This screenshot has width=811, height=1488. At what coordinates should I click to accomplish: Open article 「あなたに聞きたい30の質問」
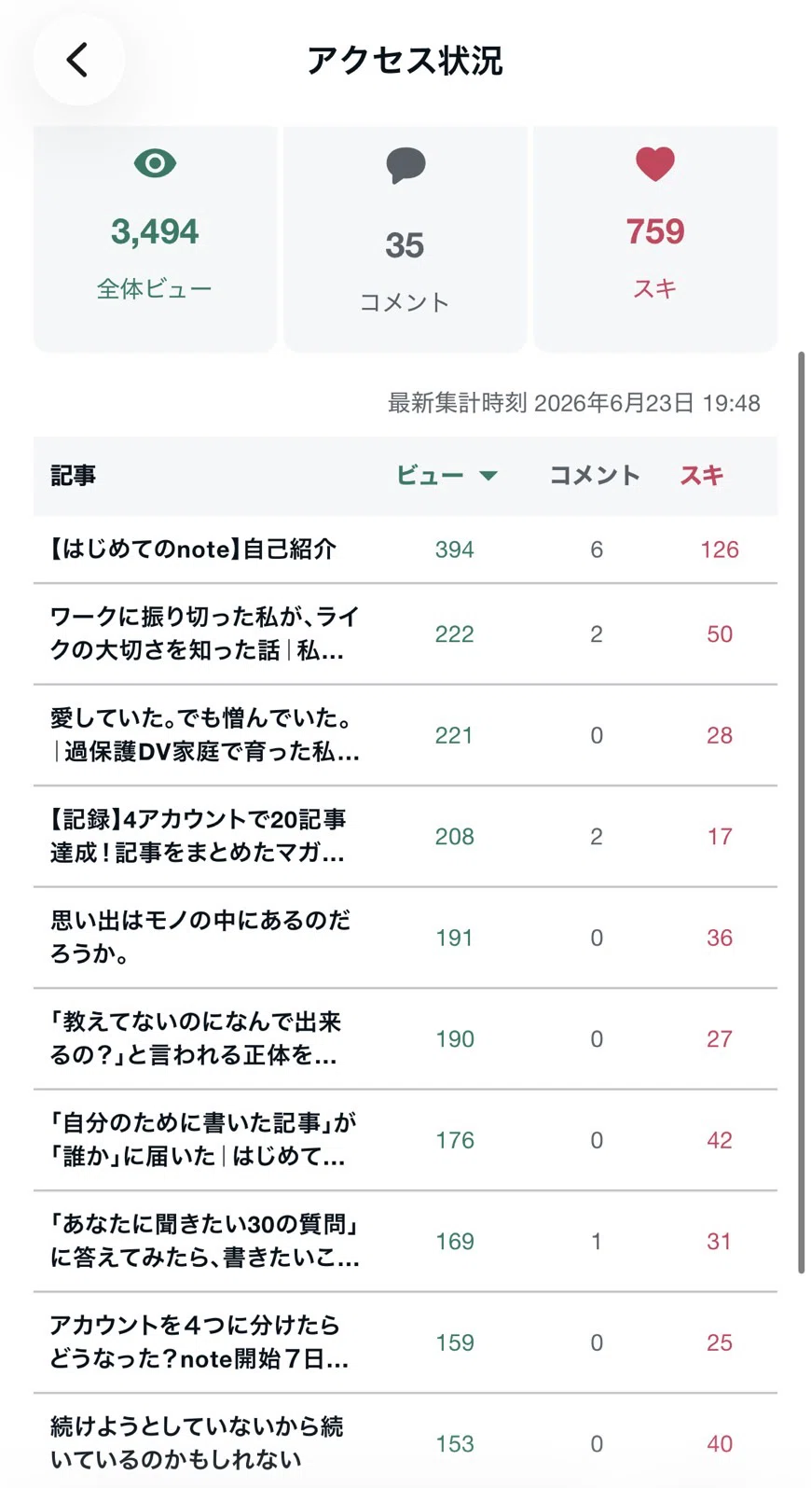[x=405, y=1242]
